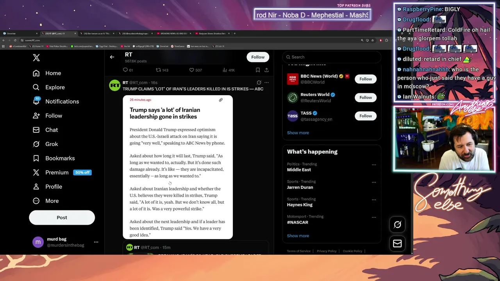Reload the page with the refresh icon
500x281 pixels.
(15, 40)
